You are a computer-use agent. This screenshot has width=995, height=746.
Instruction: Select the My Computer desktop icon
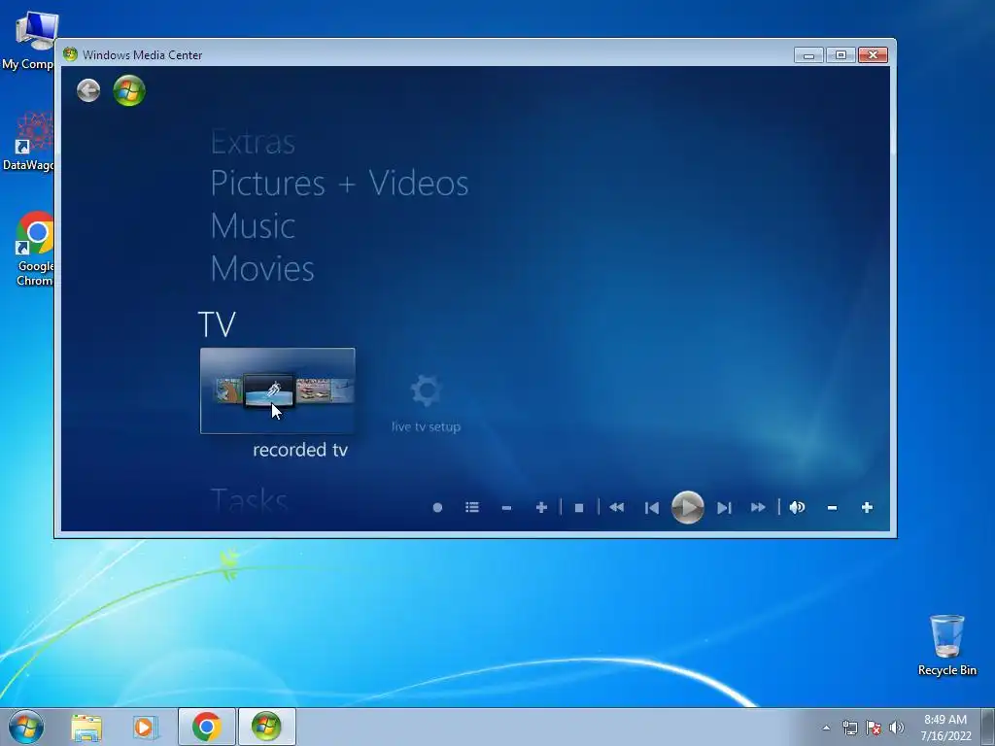28,40
